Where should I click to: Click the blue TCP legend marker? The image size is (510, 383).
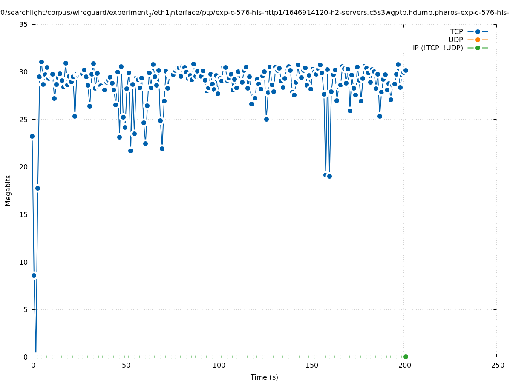pos(478,32)
